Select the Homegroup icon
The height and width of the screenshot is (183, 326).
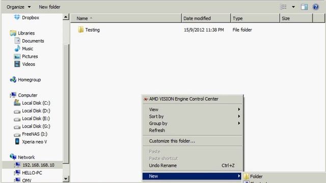click(x=13, y=79)
